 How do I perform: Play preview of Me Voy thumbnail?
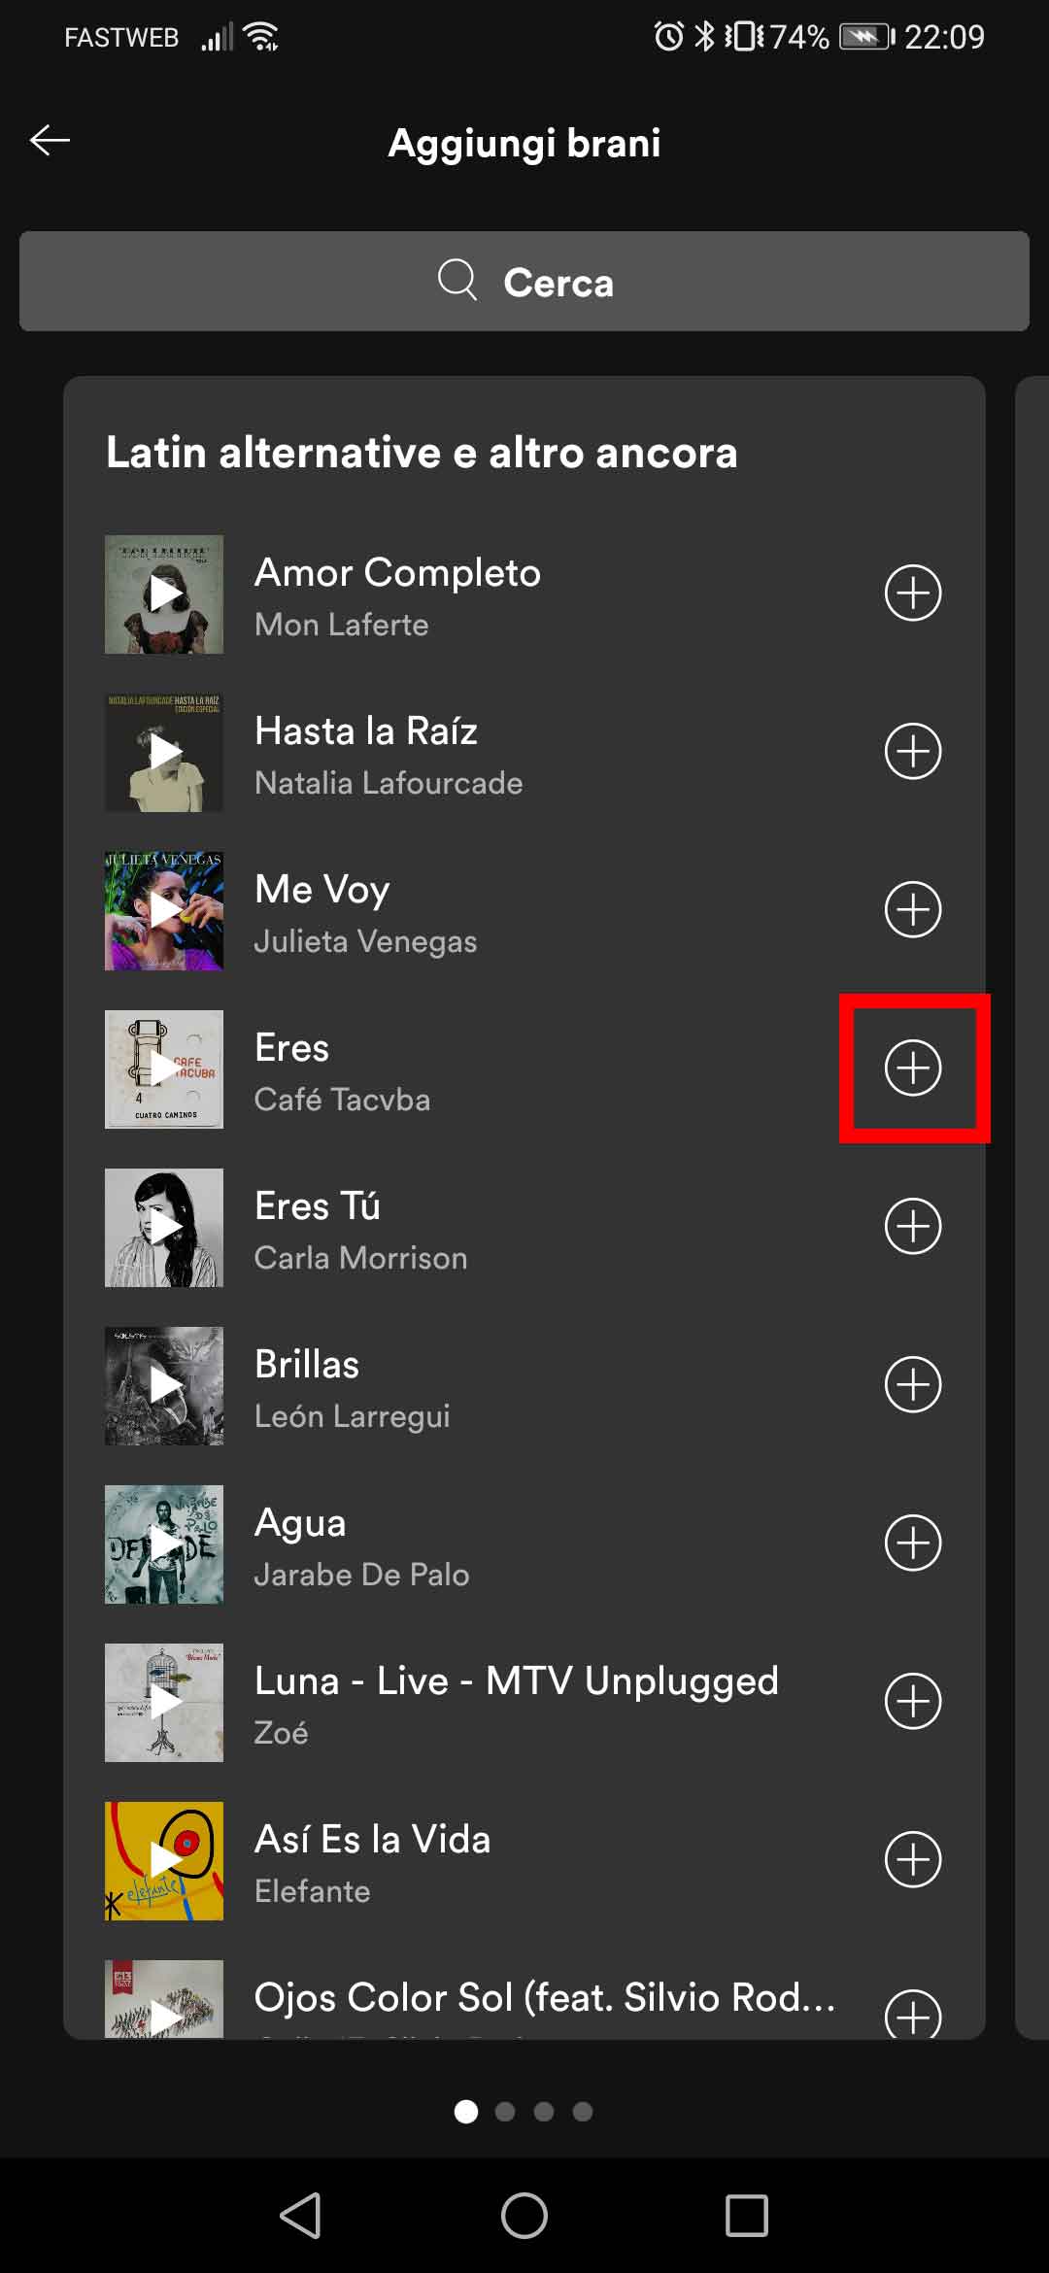(164, 910)
